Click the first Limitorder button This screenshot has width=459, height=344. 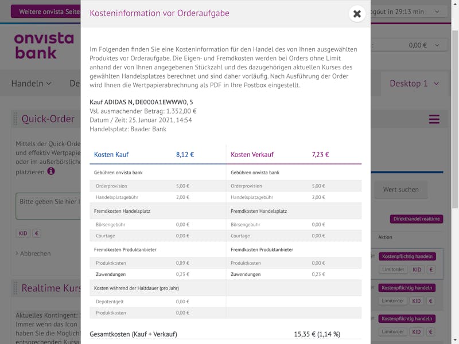click(393, 269)
